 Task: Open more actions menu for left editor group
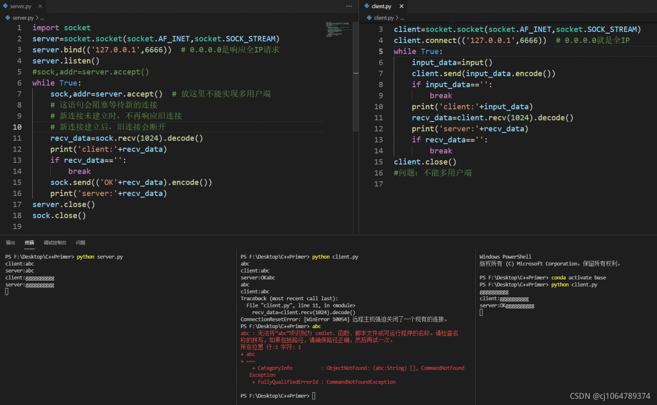[x=349, y=6]
